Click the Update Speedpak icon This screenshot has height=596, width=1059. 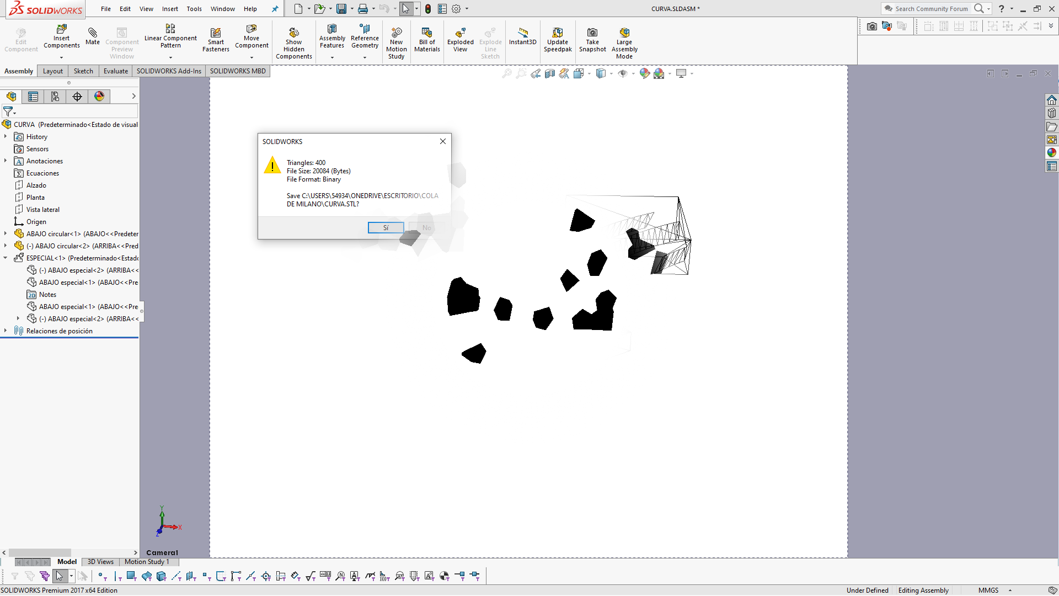(558, 33)
